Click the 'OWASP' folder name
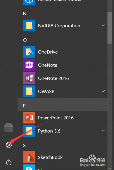This screenshot has height=170, width=114. [46, 92]
